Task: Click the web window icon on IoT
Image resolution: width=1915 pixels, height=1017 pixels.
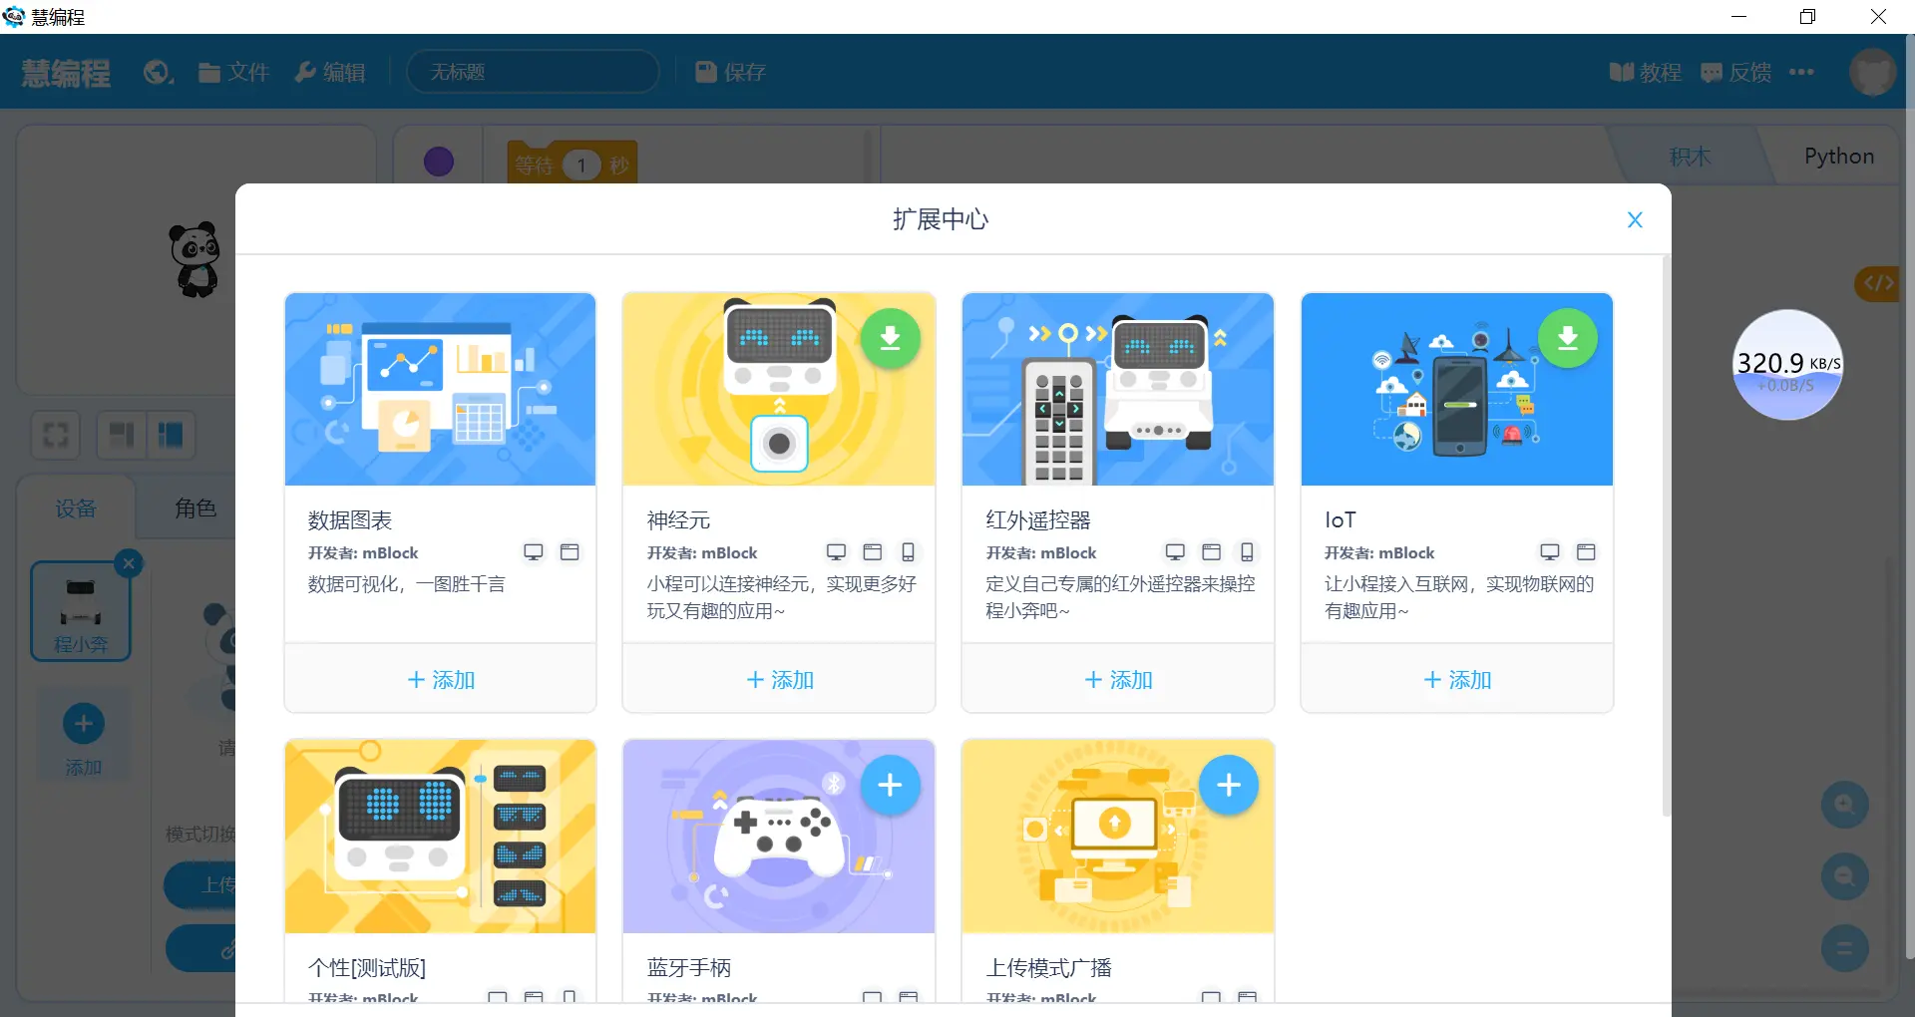Action: tap(1586, 552)
